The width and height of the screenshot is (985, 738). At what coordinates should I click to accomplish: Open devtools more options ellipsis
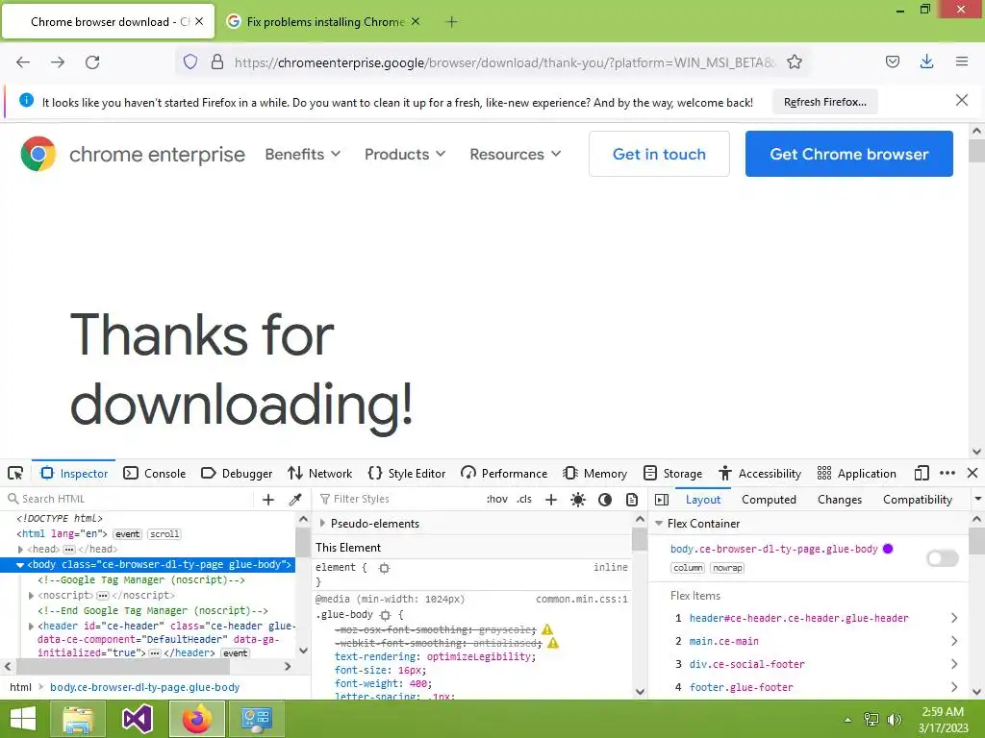click(x=947, y=473)
